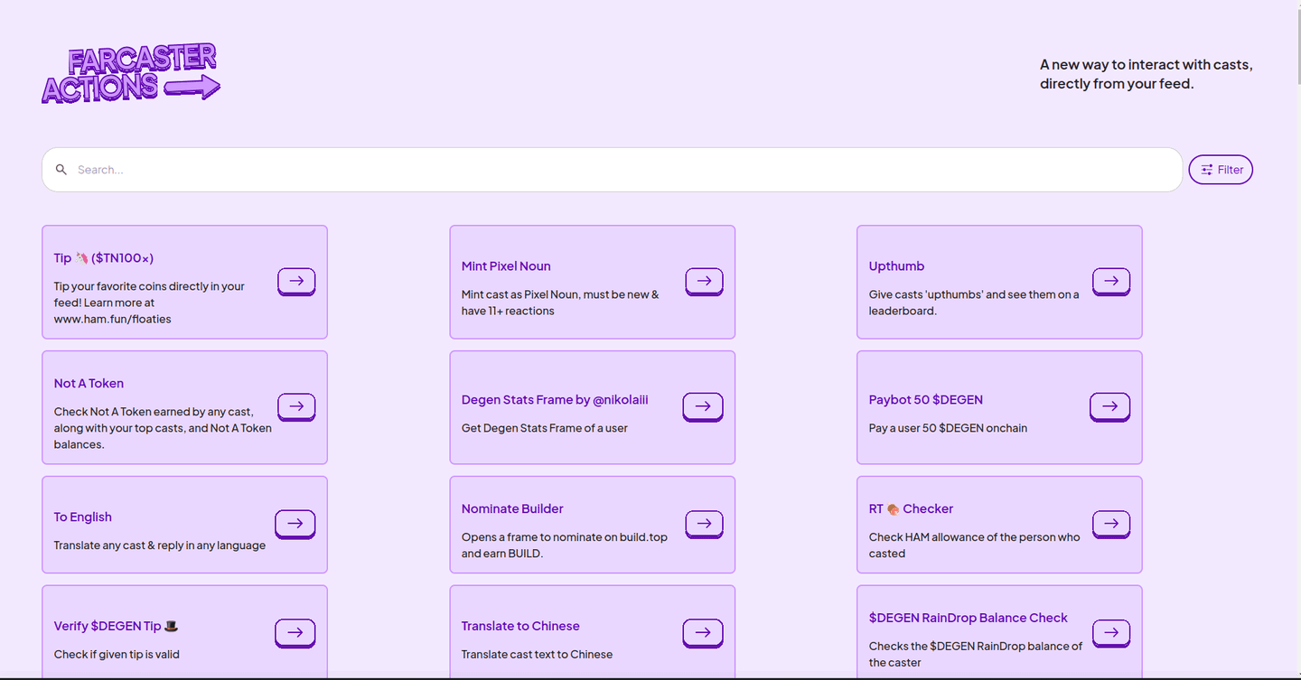Image resolution: width=1301 pixels, height=680 pixels.
Task: Select the Nominate Builder title
Action: 512,509
